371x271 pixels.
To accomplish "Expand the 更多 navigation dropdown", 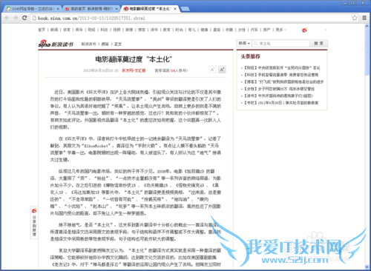I will [x=280, y=30].
